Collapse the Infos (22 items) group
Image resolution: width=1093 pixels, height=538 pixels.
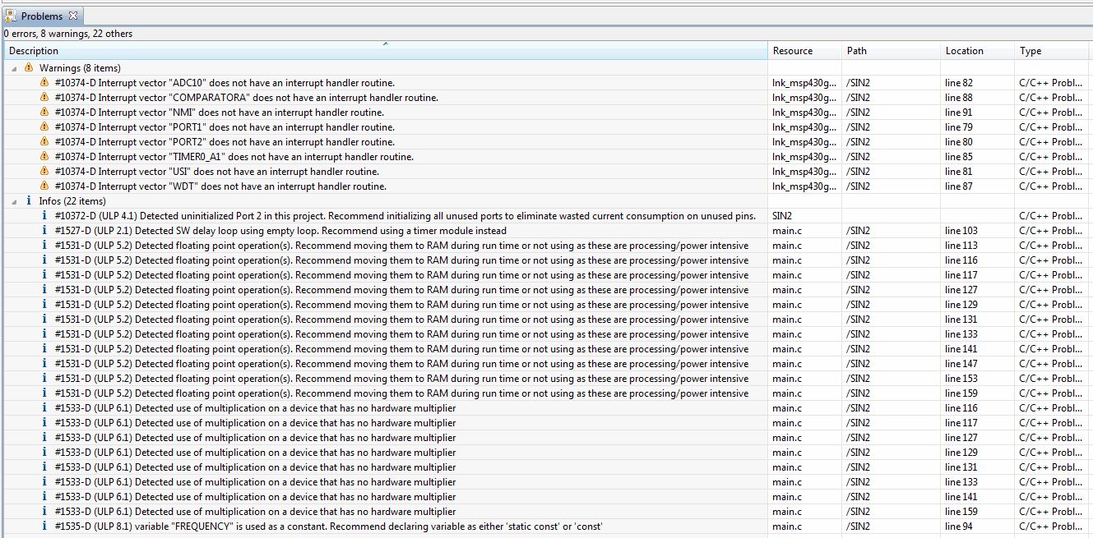click(14, 201)
